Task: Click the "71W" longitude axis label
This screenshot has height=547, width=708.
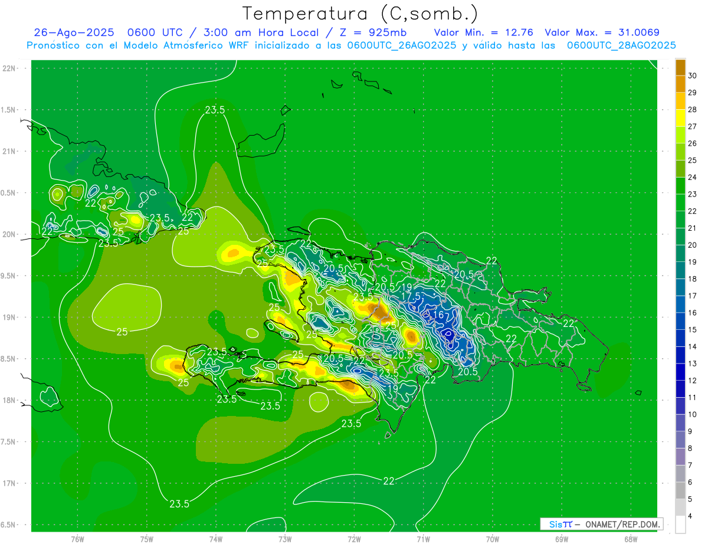Action: [x=423, y=539]
